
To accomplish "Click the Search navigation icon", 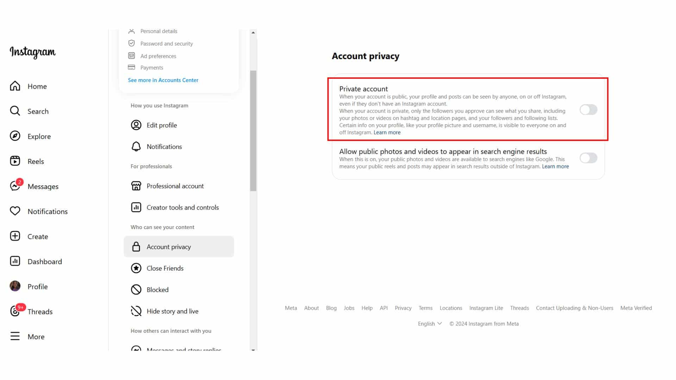I will (15, 111).
